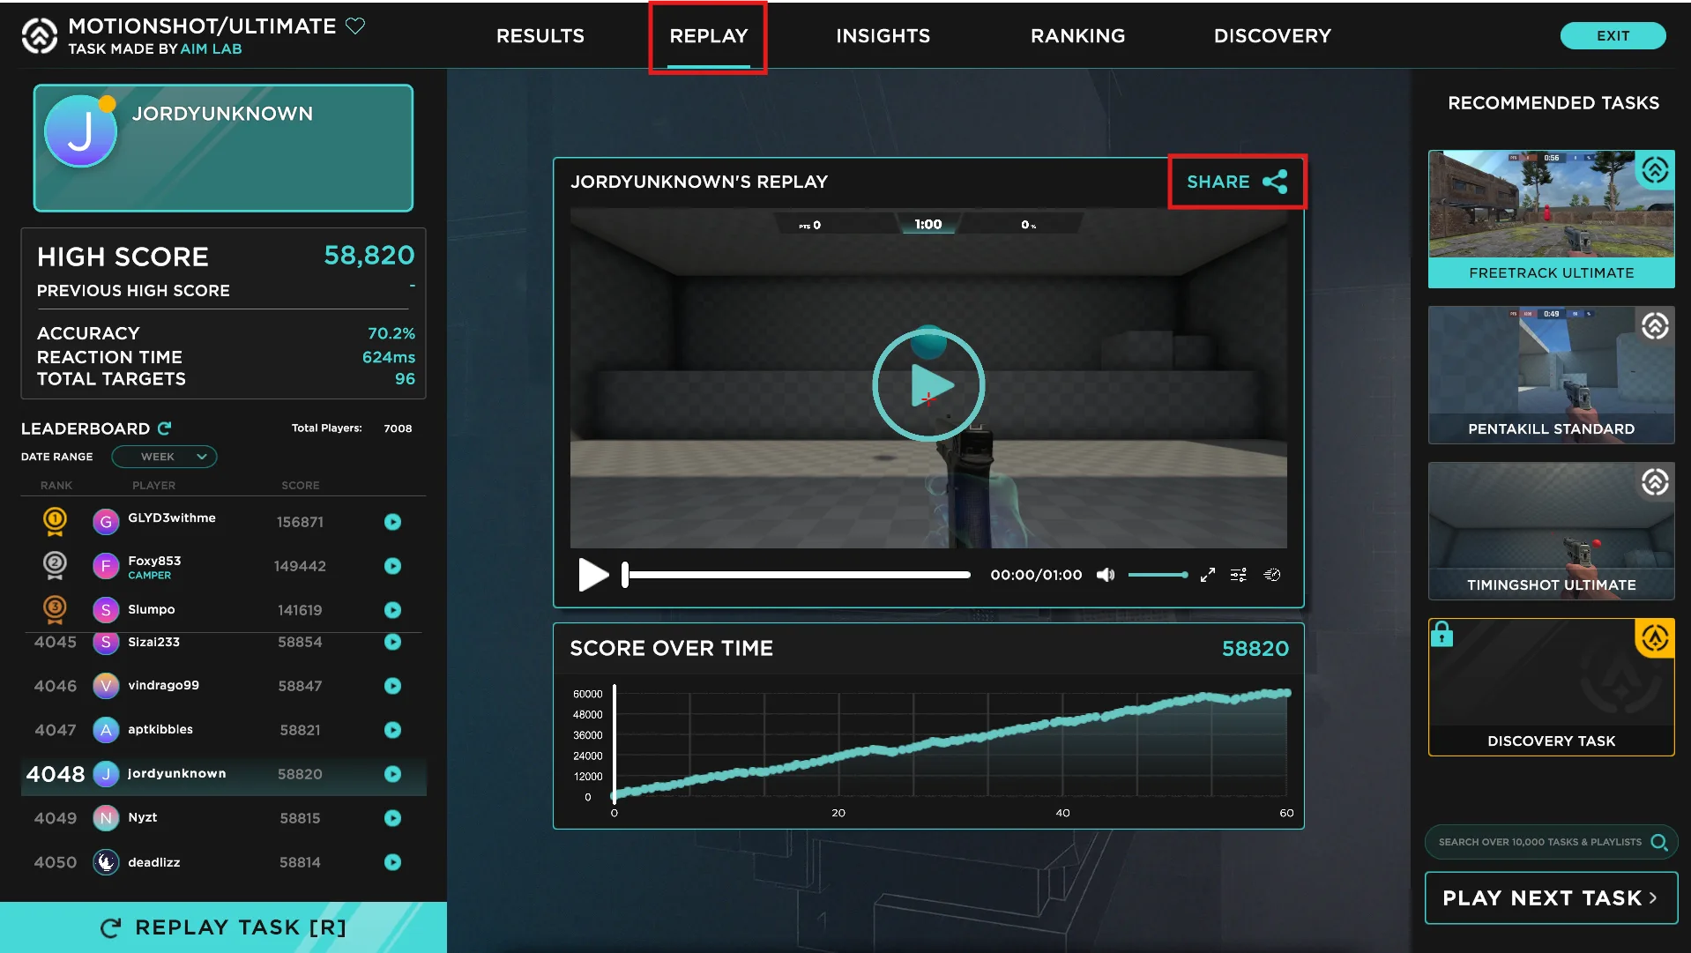Click the Replay Task [R] button
The height and width of the screenshot is (953, 1691).
click(223, 927)
